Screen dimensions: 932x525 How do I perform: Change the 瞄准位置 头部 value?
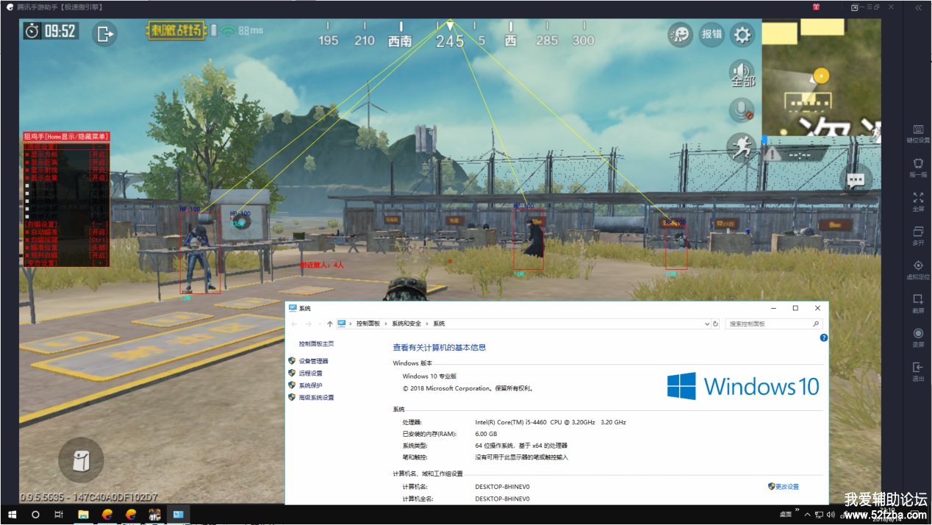pyautogui.click(x=98, y=248)
